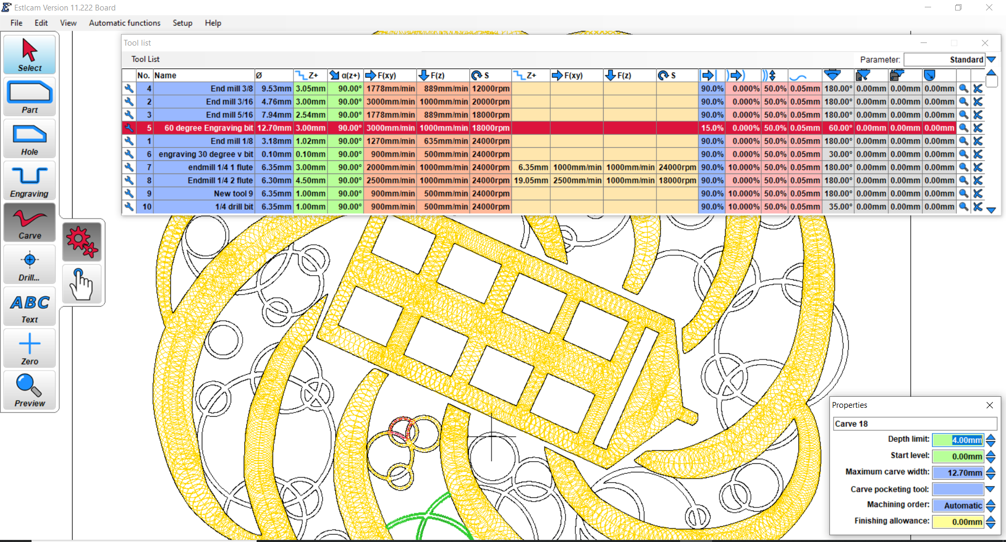
Task: Click the diameter Ø column header
Action: [274, 75]
